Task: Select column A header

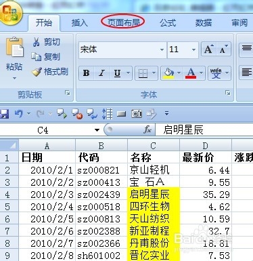Action: pyautogui.click(x=47, y=146)
